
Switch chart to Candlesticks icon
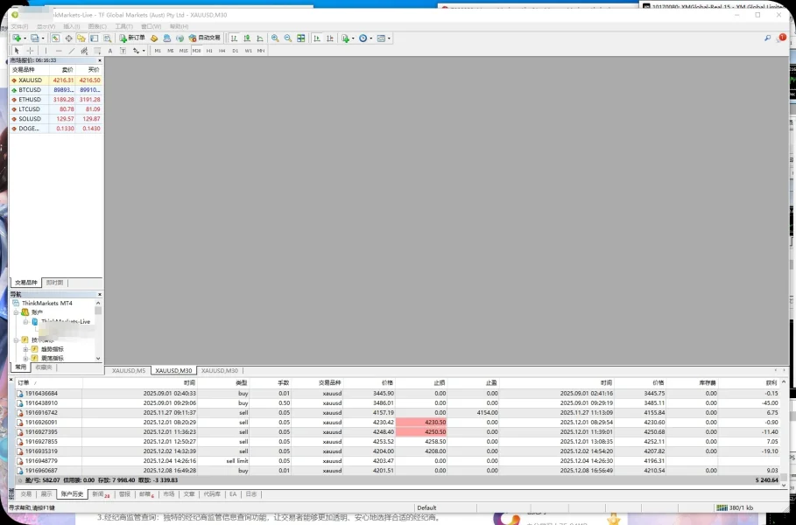pos(247,38)
